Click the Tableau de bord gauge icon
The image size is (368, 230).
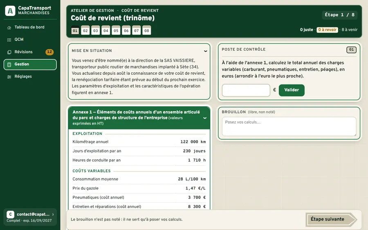(x=9, y=28)
